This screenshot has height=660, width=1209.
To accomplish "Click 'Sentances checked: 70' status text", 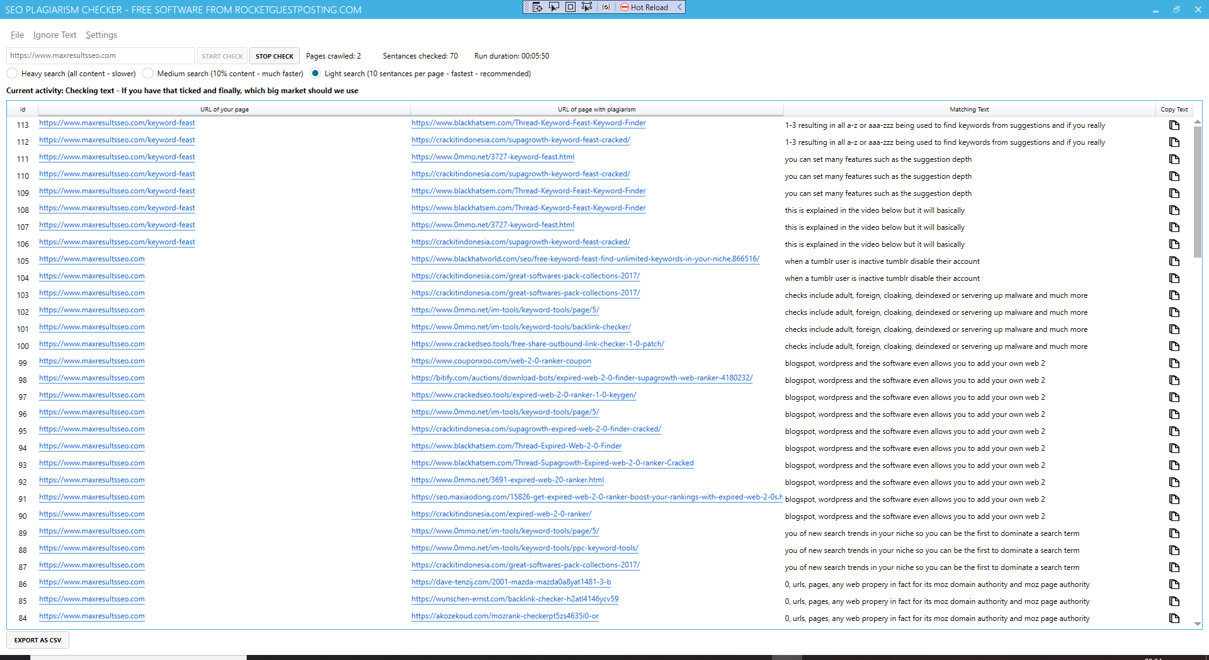I will click(x=420, y=56).
